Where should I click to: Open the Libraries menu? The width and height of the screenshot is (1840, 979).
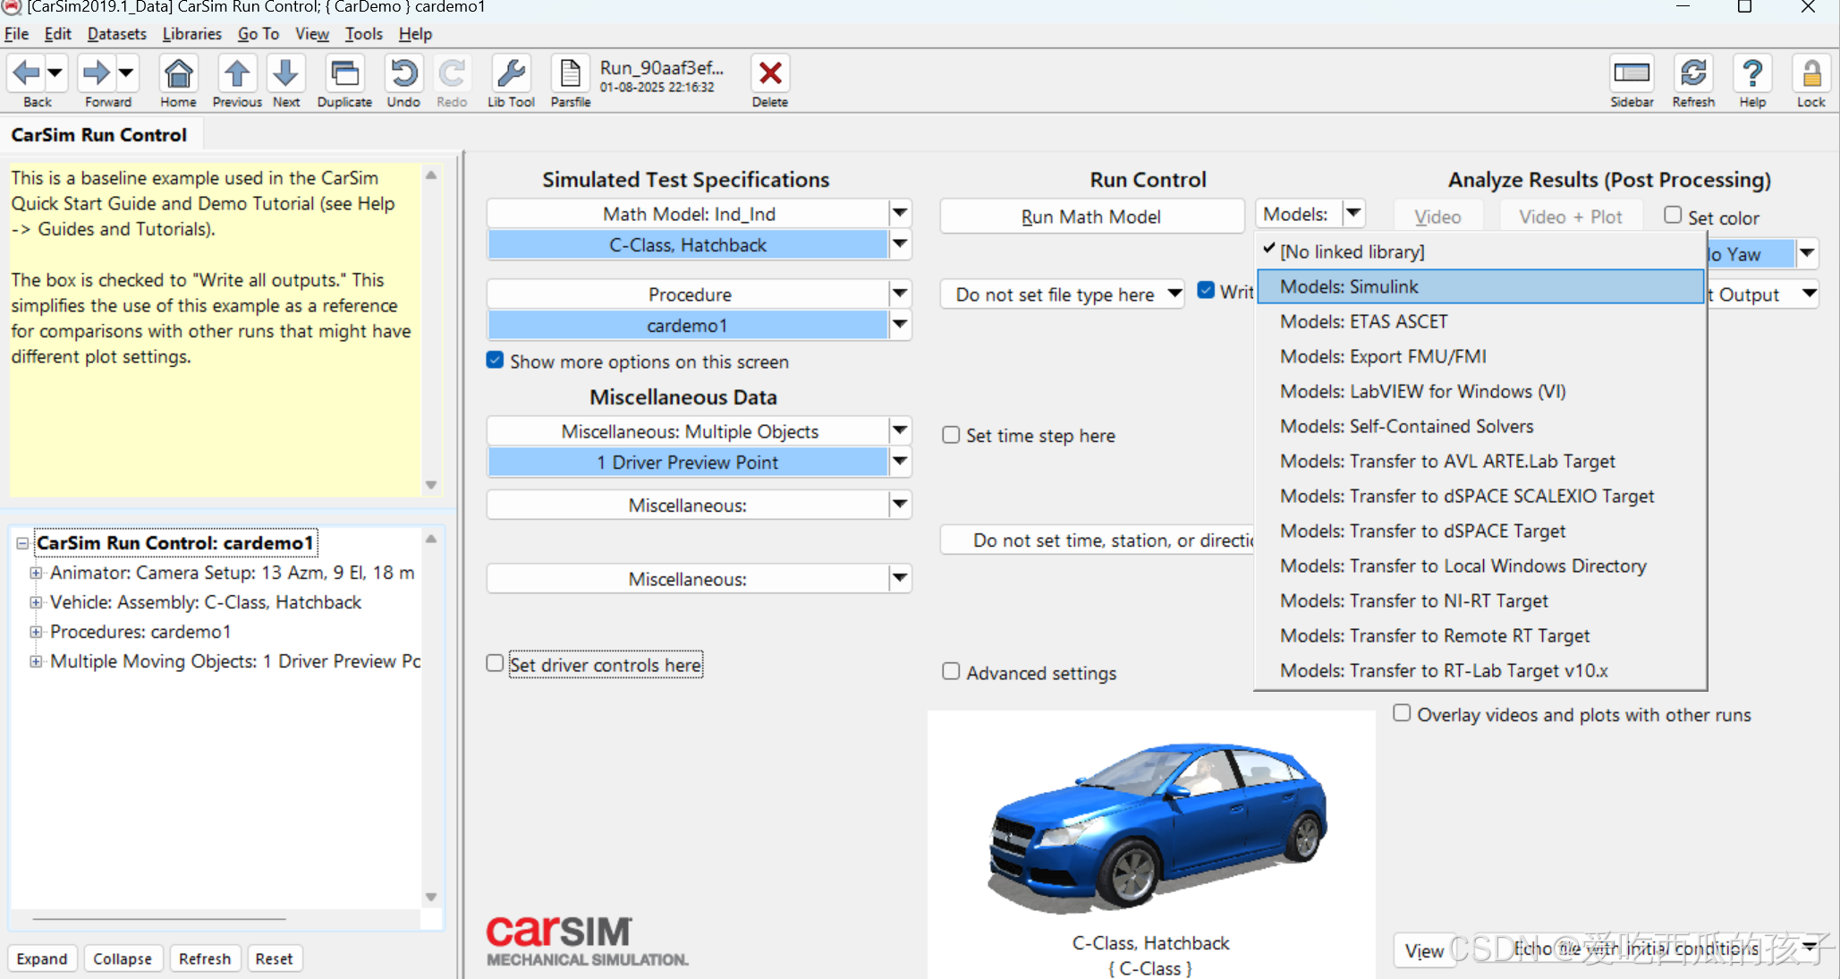pos(191,34)
